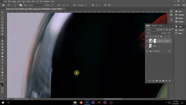Switch to the Paths tab

pos(161,25)
